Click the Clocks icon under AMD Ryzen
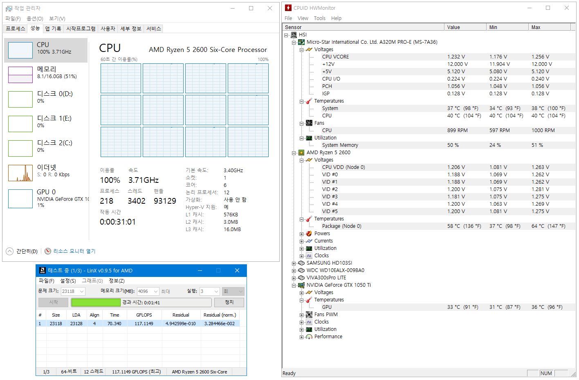Image resolution: width=579 pixels, height=380 pixels. [x=309, y=256]
